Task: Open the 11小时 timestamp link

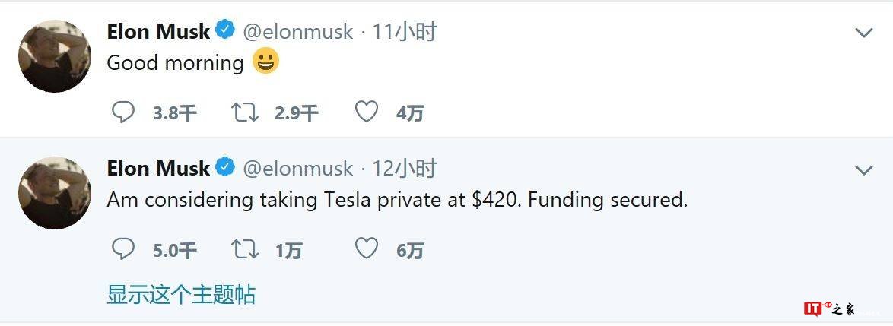Action: (404, 32)
